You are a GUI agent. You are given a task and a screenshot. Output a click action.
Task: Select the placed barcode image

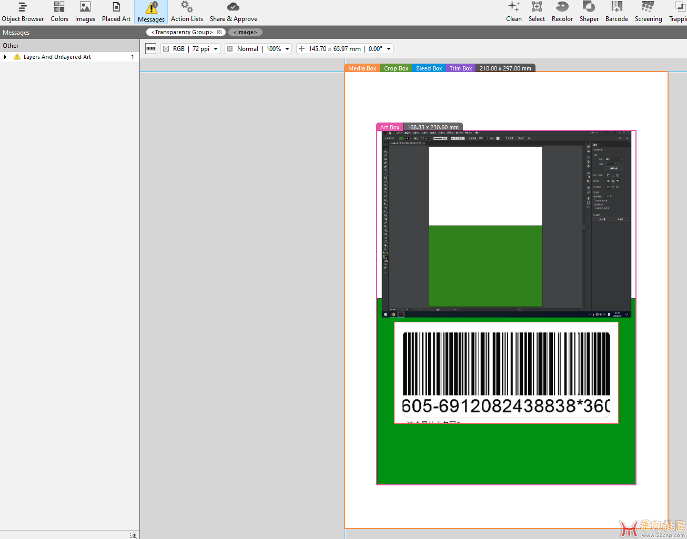click(506, 372)
